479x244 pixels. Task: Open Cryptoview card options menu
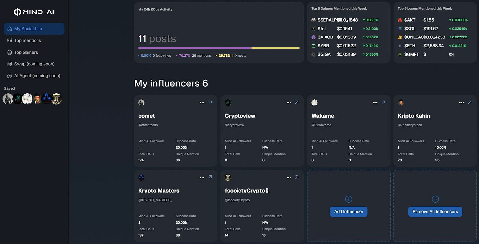click(289, 103)
